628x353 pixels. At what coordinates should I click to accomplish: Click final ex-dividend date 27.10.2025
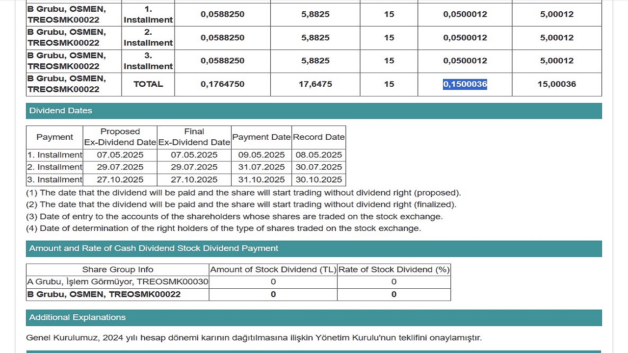pos(194,180)
